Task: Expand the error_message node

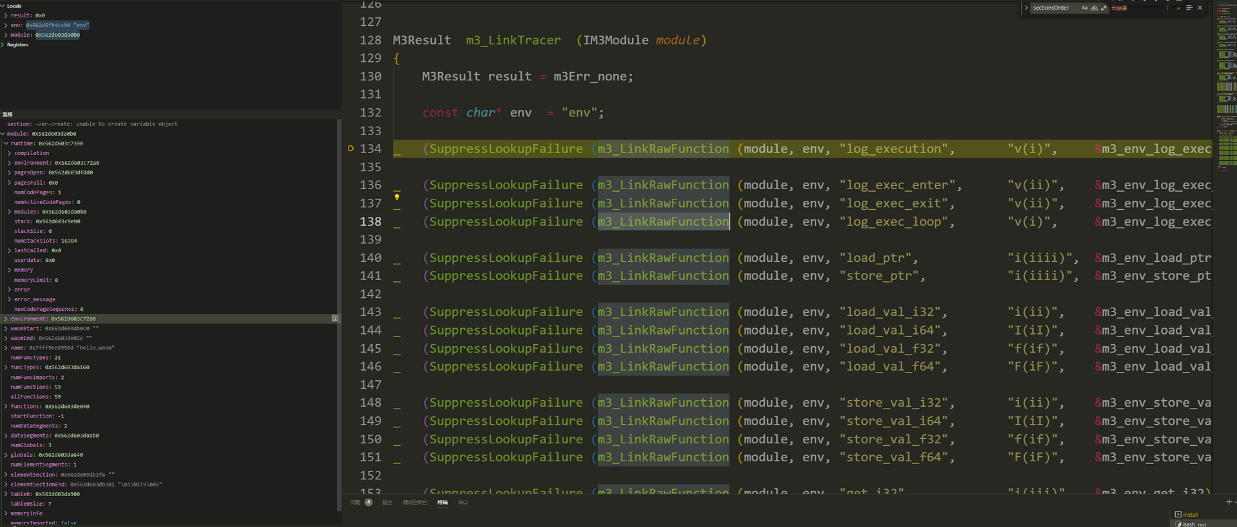Action: 10,299
